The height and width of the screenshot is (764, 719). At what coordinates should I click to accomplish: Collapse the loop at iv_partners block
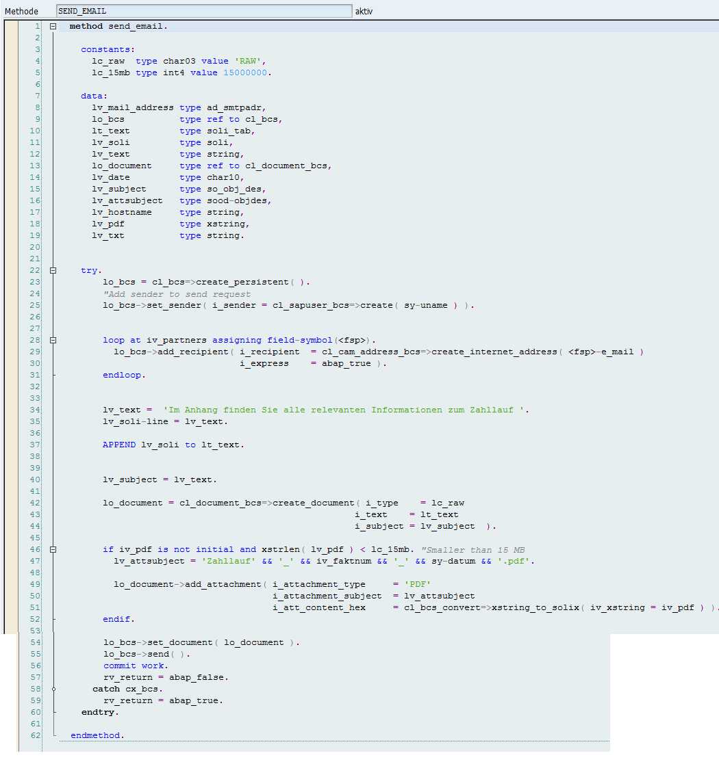pos(53,340)
